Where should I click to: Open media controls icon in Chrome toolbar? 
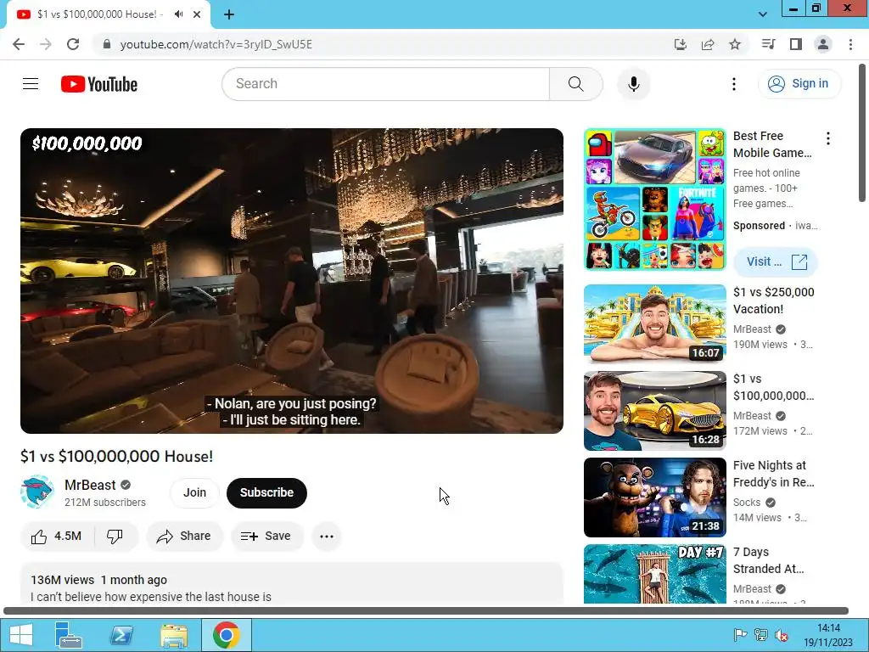(768, 44)
